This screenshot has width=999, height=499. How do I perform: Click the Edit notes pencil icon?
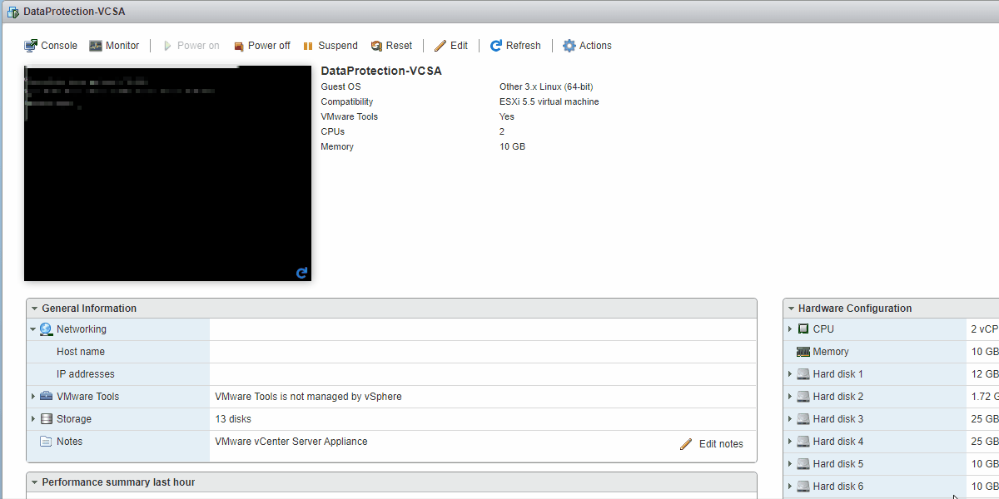tap(686, 444)
